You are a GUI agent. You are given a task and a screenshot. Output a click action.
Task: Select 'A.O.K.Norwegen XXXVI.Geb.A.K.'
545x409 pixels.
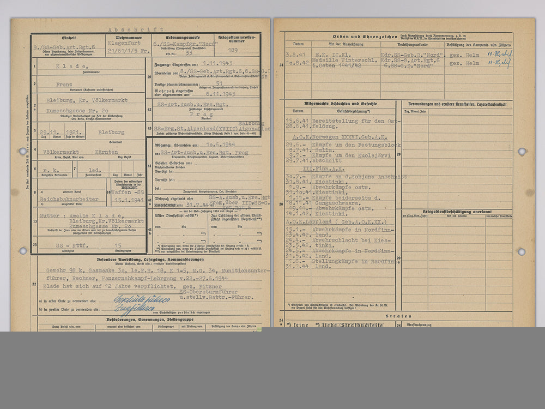340,137
